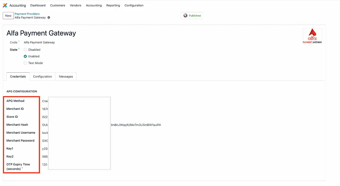Select the Enabled state radio button
This screenshot has height=186, width=340.
tap(25, 56)
